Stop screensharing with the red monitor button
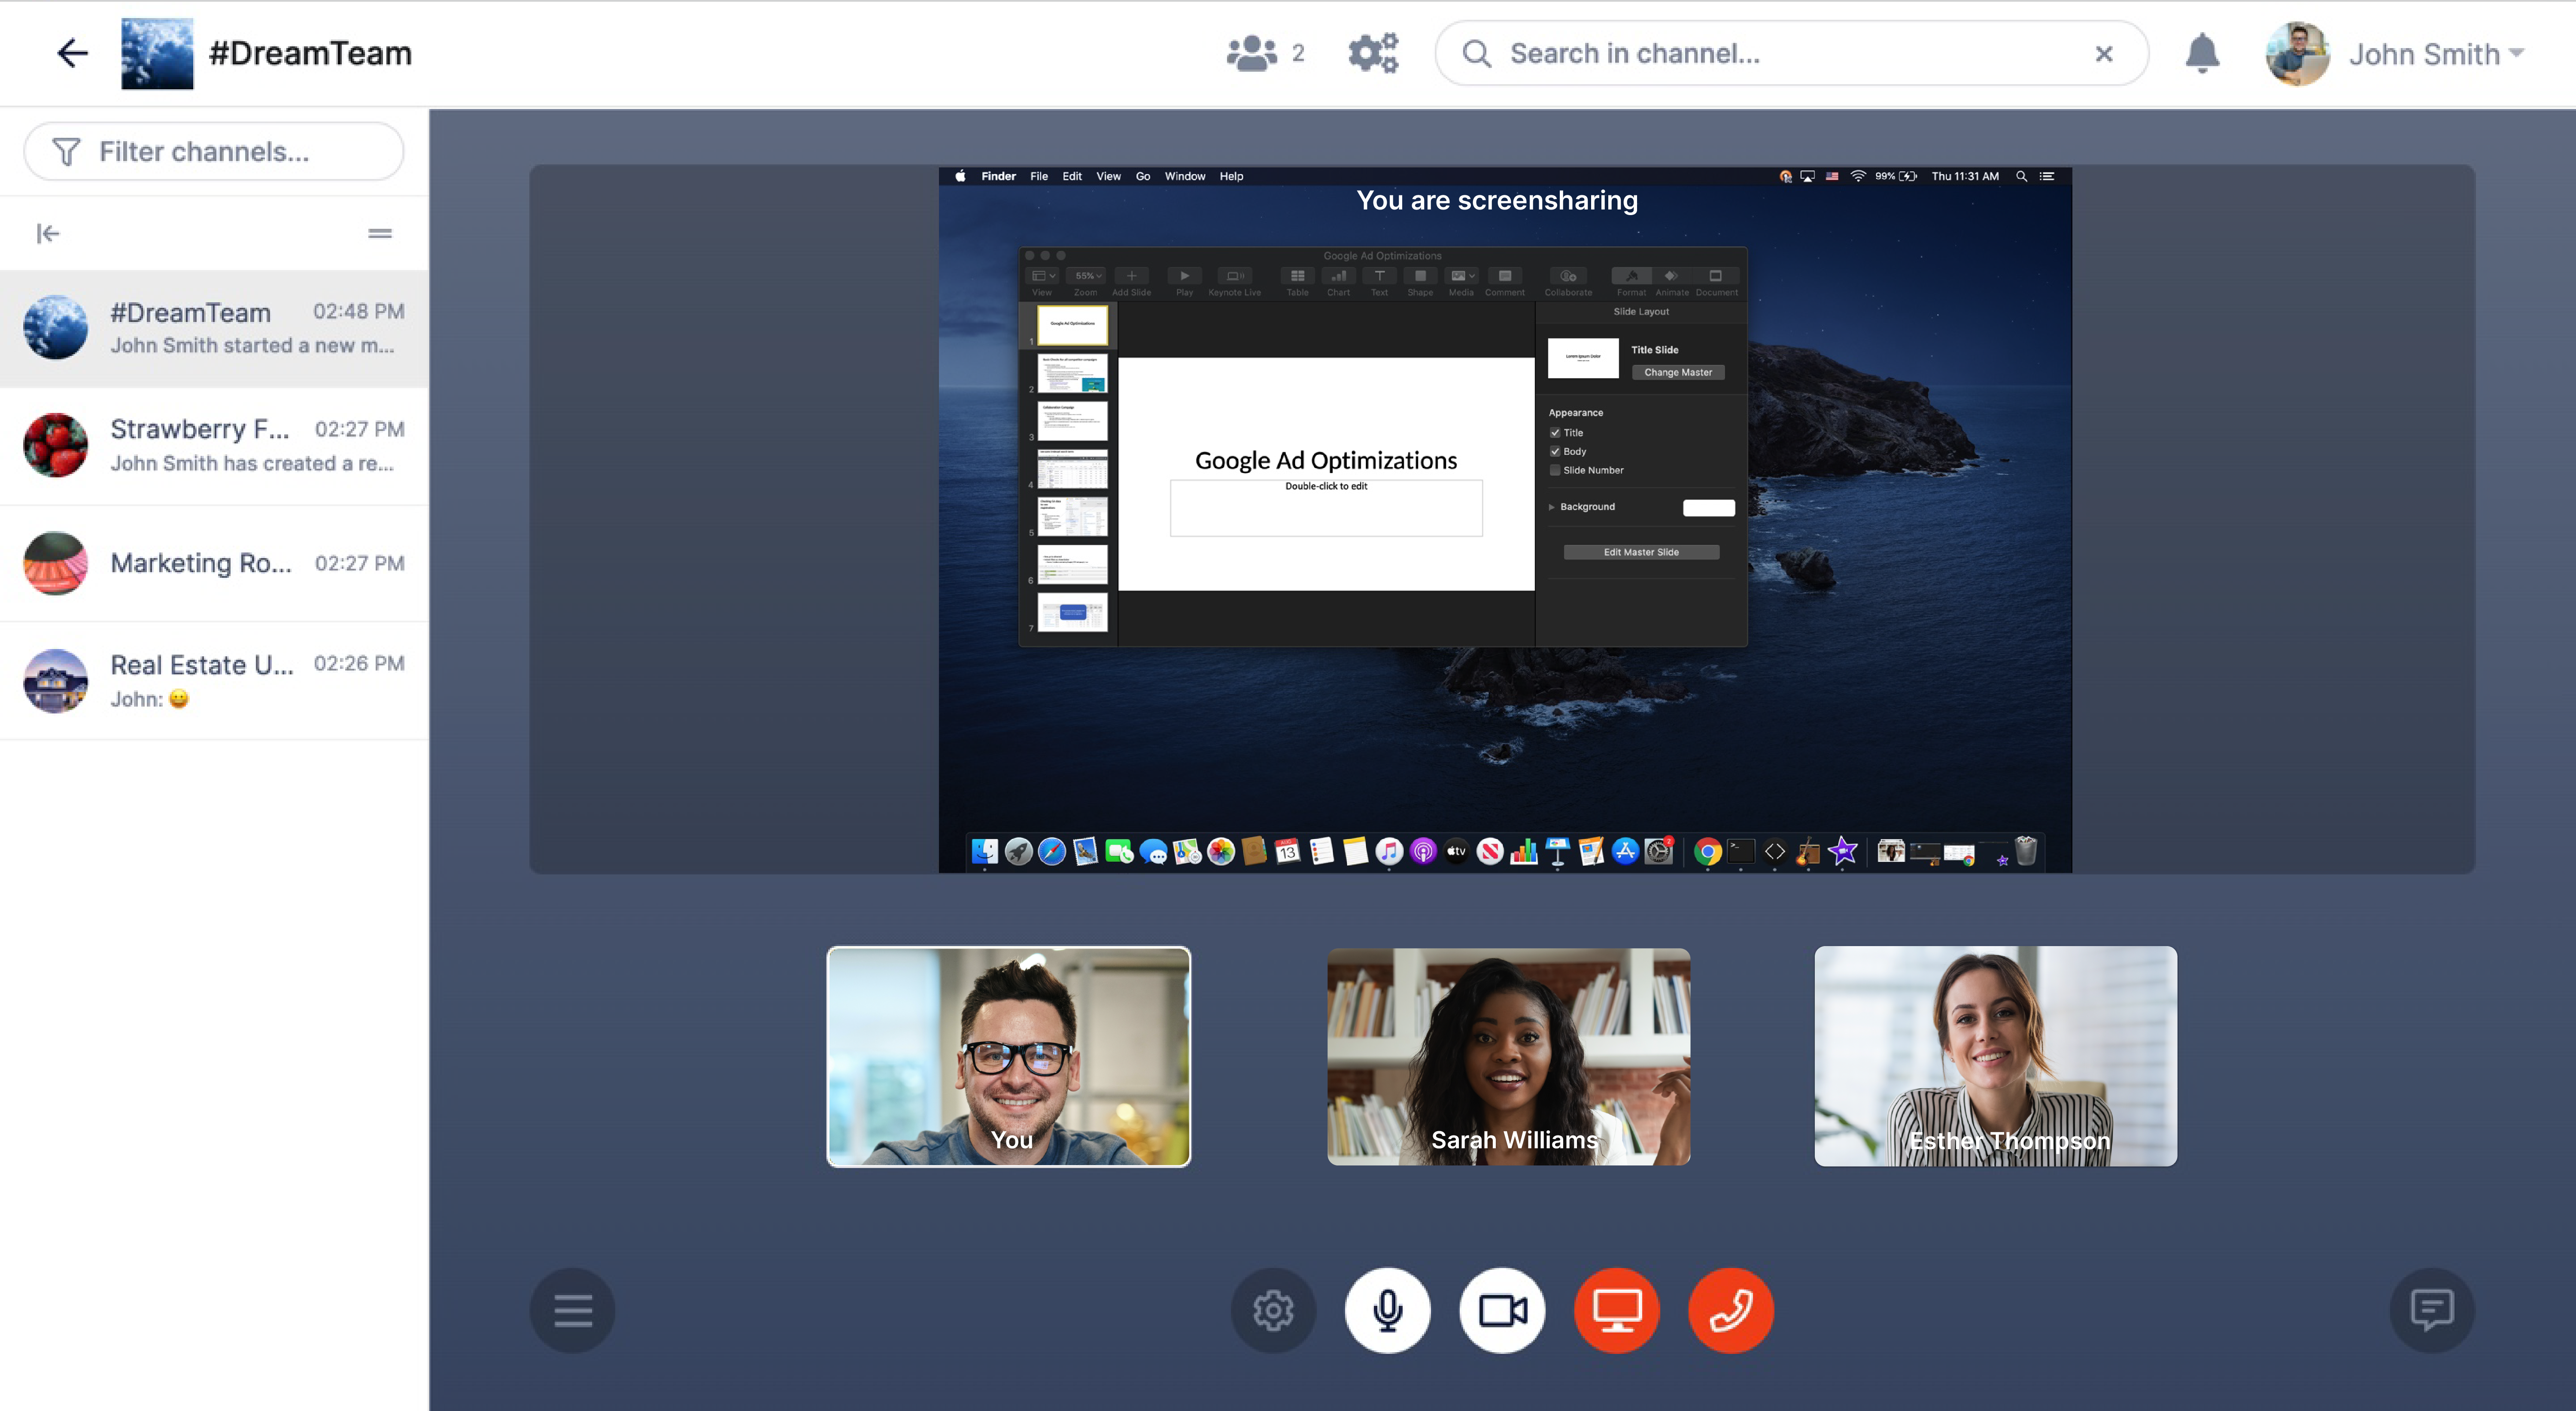This screenshot has width=2576, height=1411. pos(1617,1310)
